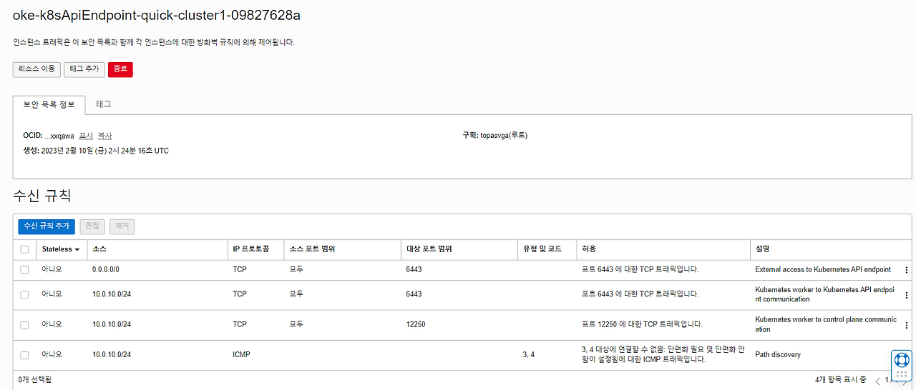
Task: Select all ingress rules checkbox
Action: pyautogui.click(x=25, y=249)
